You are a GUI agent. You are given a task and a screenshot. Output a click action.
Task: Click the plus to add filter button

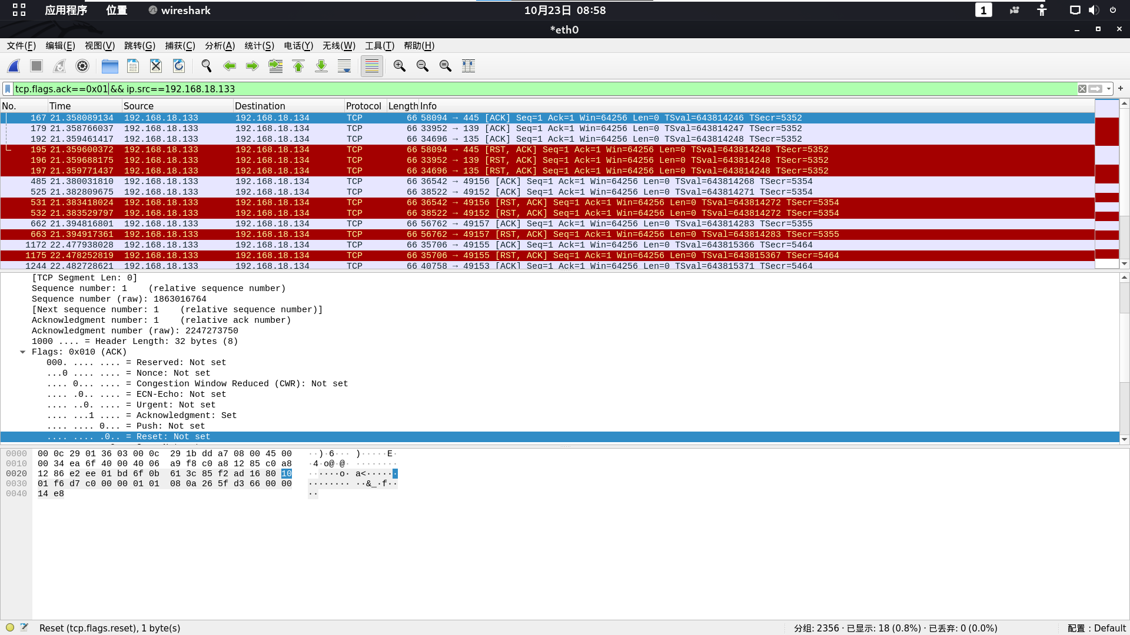[1121, 88]
